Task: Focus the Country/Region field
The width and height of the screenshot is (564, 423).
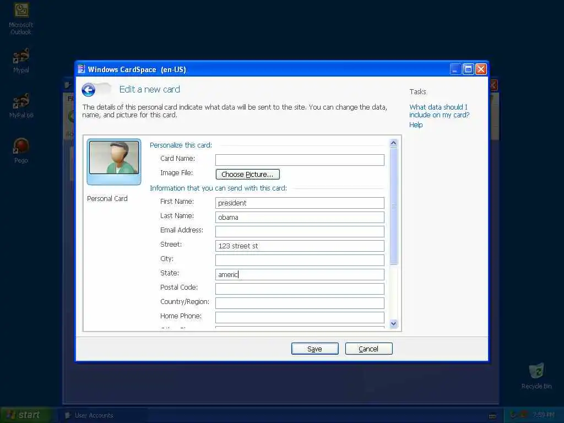Action: [300, 303]
